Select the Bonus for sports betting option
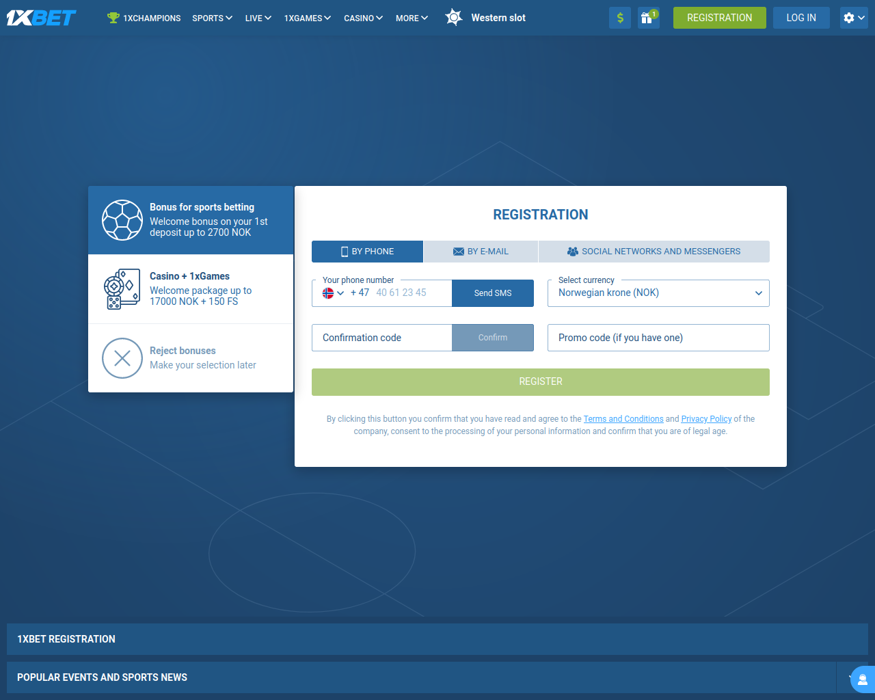The width and height of the screenshot is (875, 700). pyautogui.click(x=191, y=220)
